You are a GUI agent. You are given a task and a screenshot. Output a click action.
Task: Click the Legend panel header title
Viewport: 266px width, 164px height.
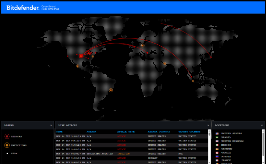pos(9,125)
